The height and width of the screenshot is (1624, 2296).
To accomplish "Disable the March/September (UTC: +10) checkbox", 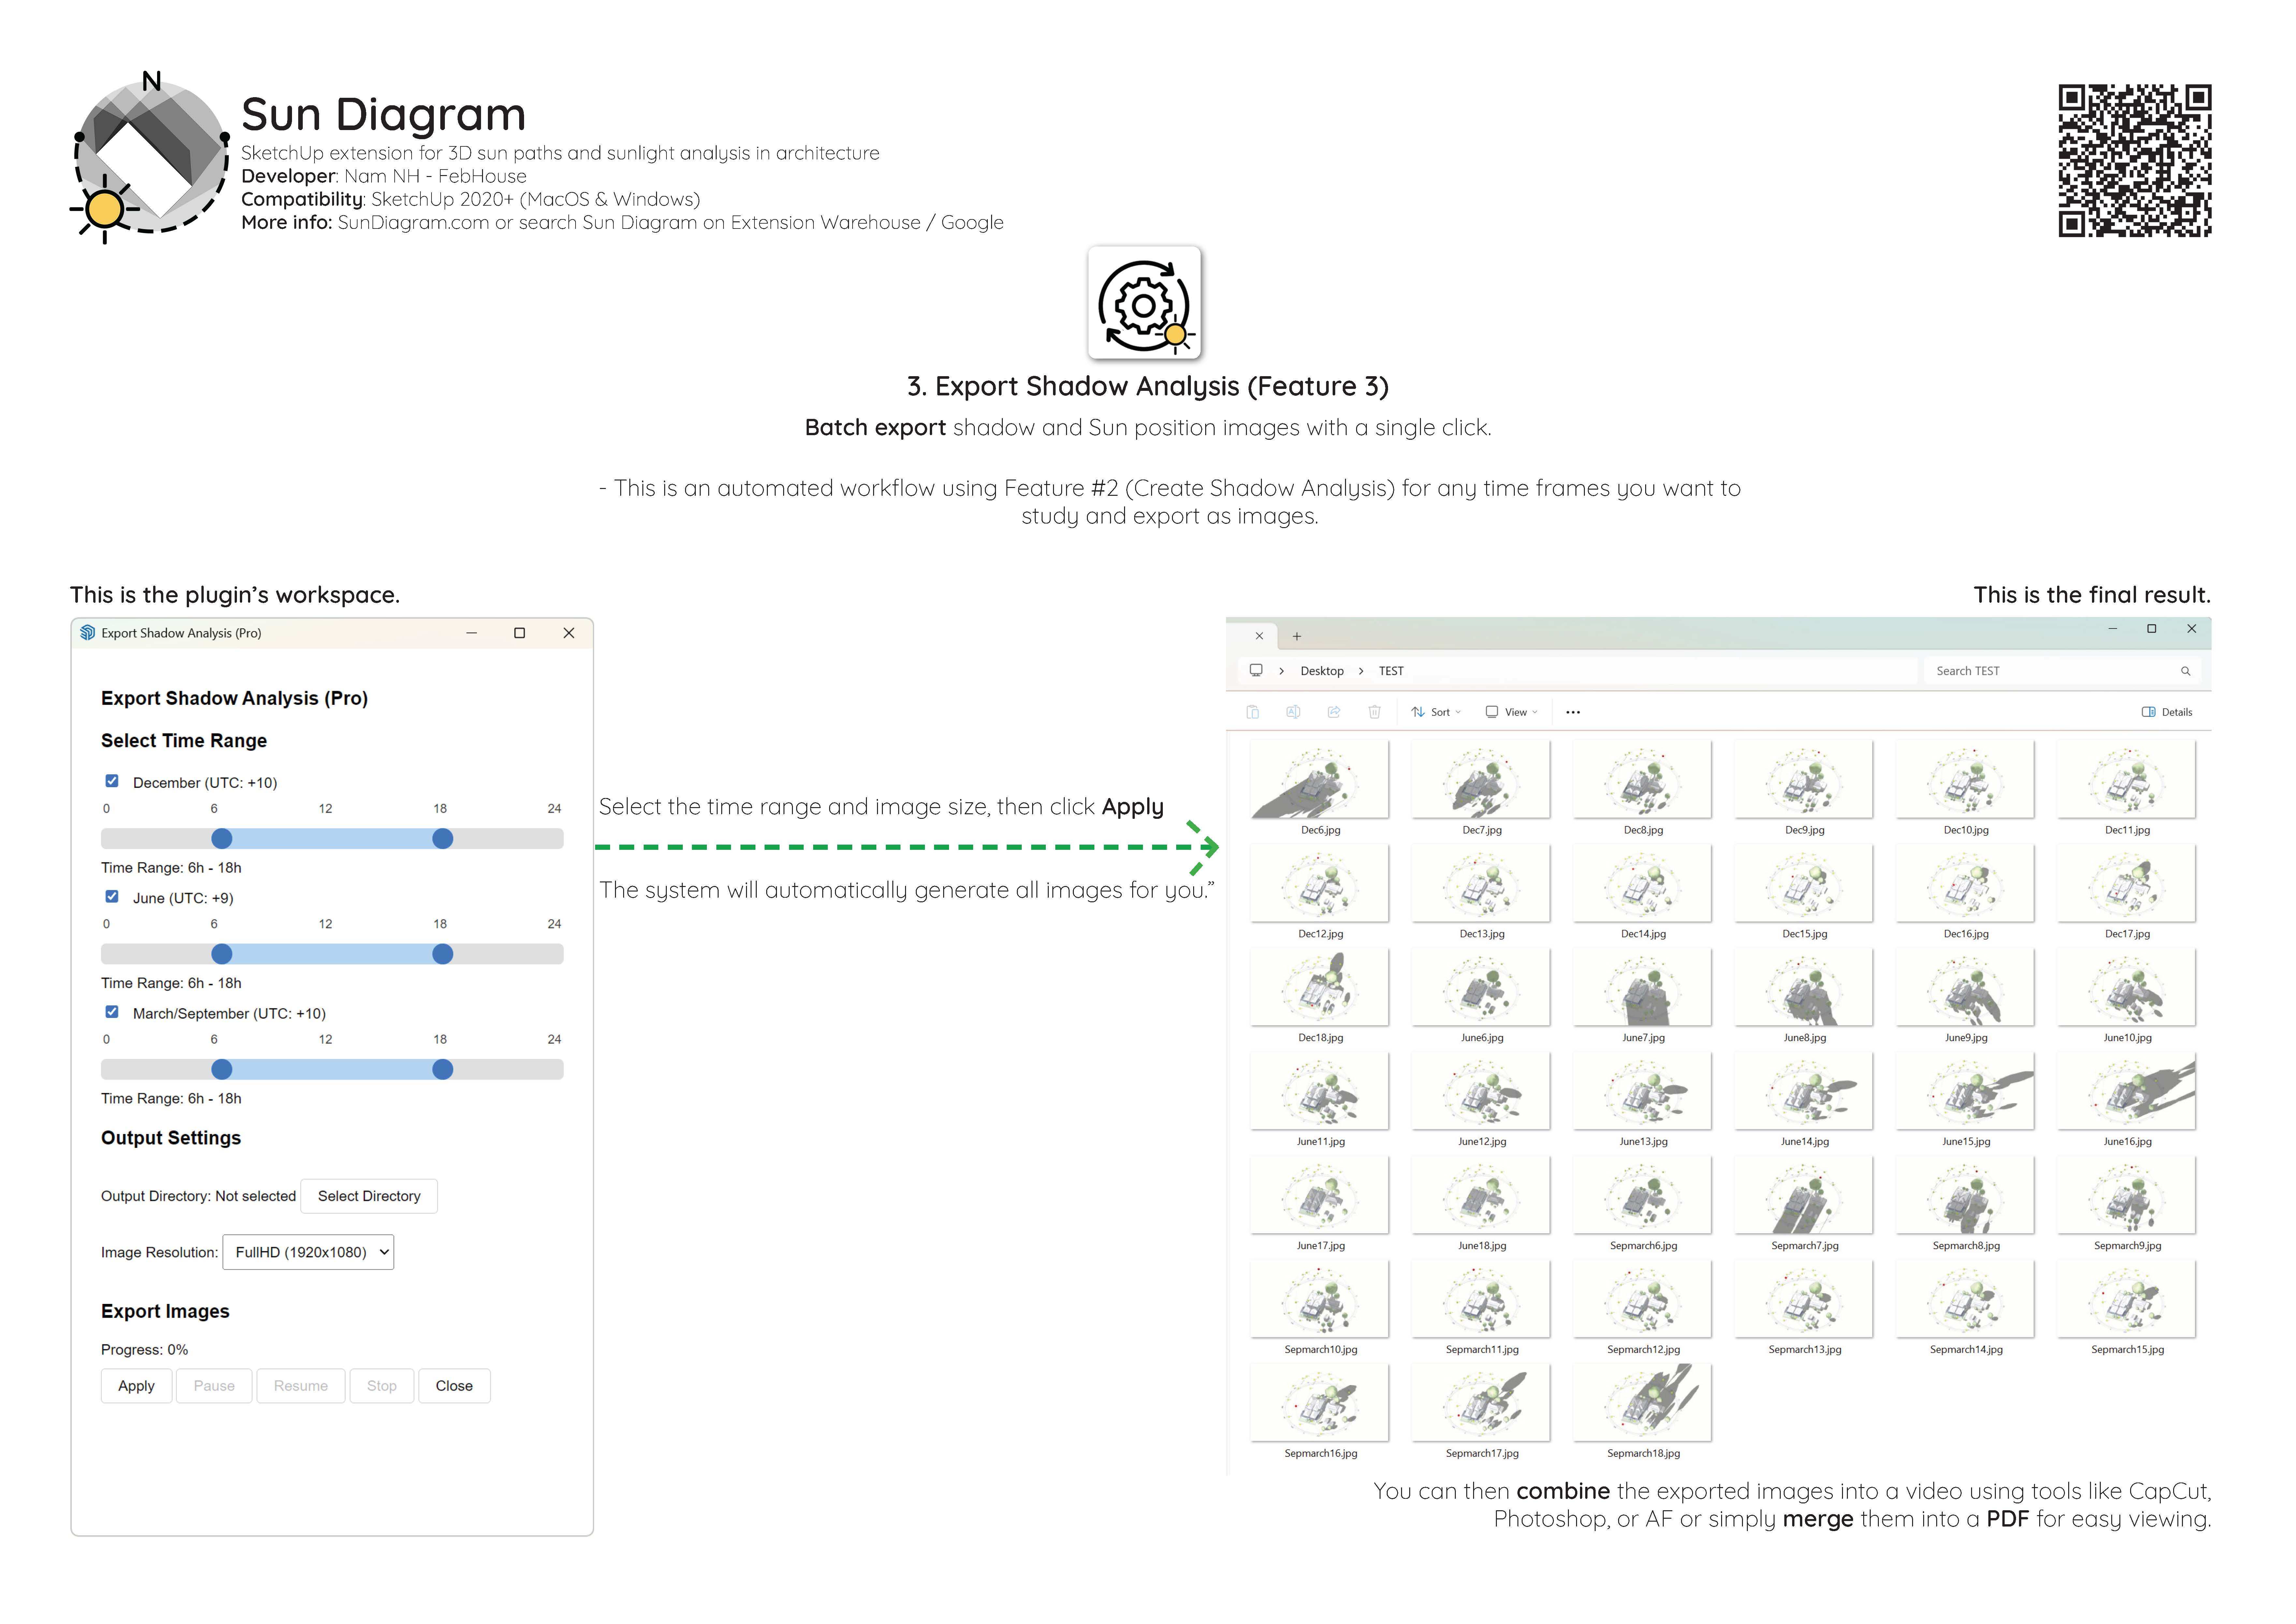I will [x=112, y=1012].
